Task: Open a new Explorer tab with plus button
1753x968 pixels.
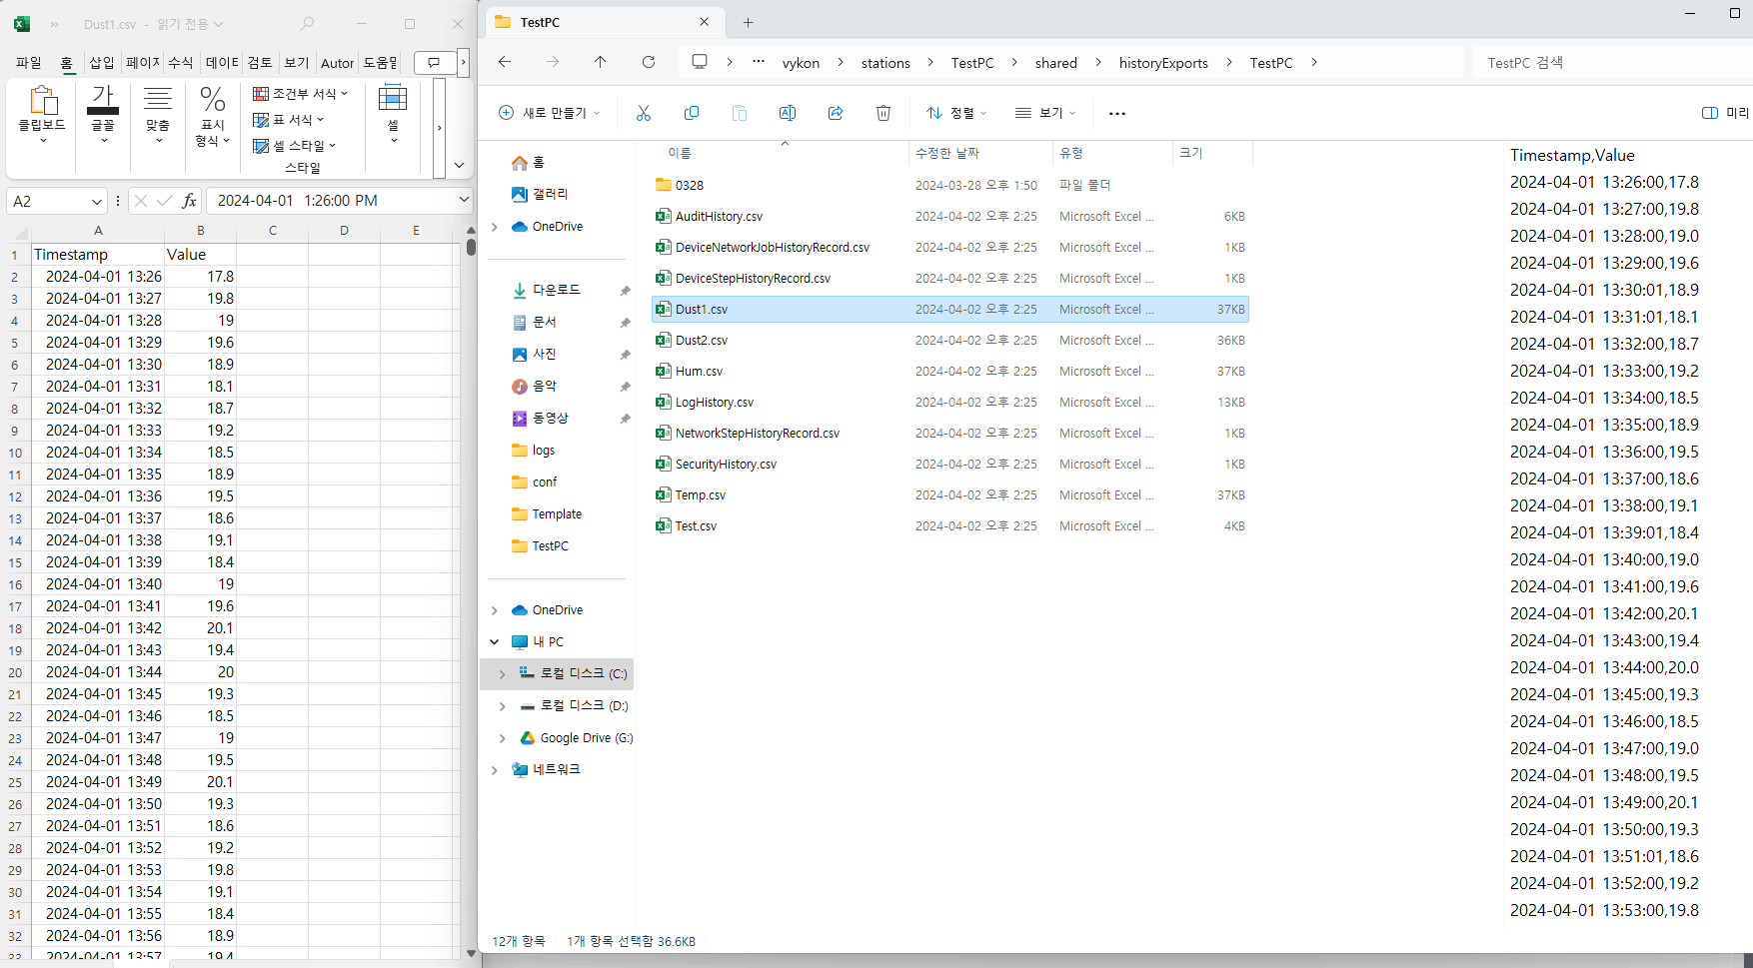Action: [749, 22]
